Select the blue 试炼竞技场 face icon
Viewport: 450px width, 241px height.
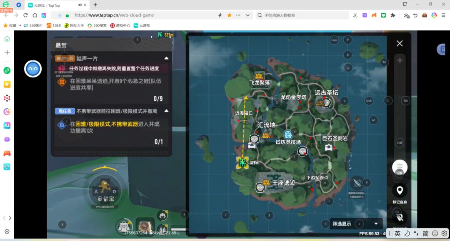point(288,134)
